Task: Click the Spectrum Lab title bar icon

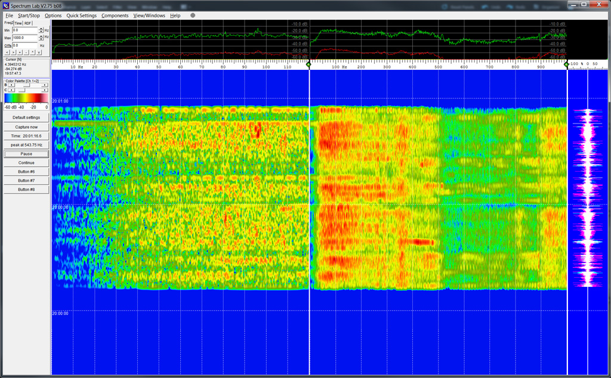Action: click(x=6, y=5)
